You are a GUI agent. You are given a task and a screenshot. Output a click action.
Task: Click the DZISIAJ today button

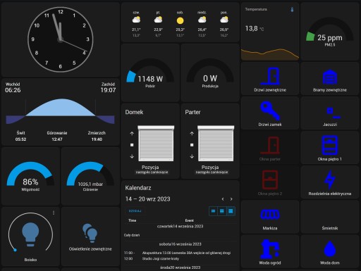pyautogui.click(x=135, y=211)
